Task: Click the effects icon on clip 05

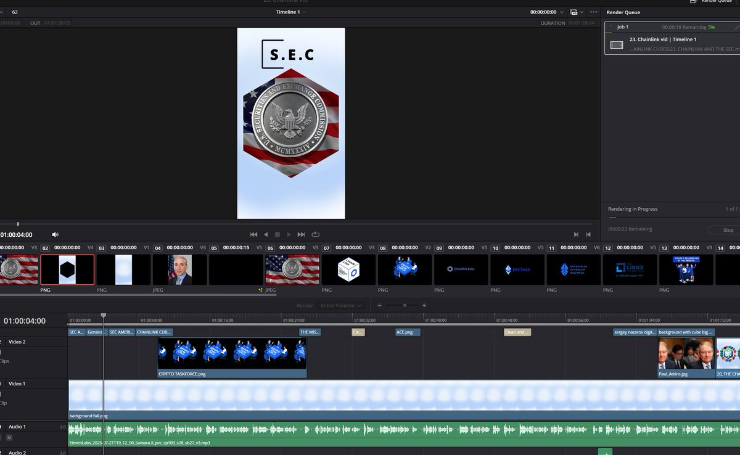Action: click(x=260, y=289)
